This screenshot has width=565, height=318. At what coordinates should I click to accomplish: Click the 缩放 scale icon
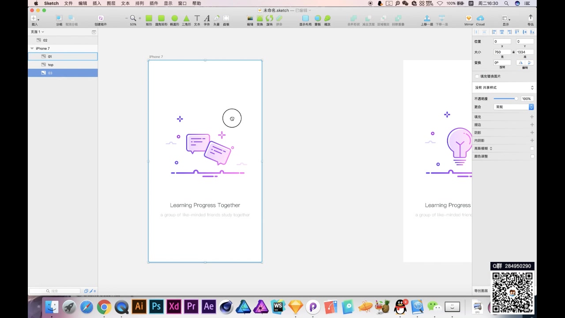click(327, 19)
